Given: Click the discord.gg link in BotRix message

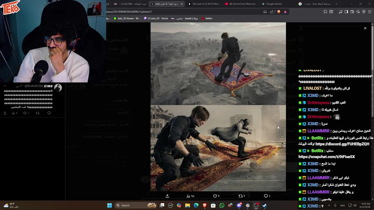Looking at the screenshot, I should 342,144.
